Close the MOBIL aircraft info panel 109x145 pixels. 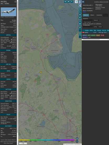(x=15, y=2)
